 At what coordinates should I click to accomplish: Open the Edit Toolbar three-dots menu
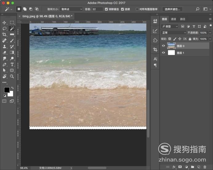tap(4, 82)
